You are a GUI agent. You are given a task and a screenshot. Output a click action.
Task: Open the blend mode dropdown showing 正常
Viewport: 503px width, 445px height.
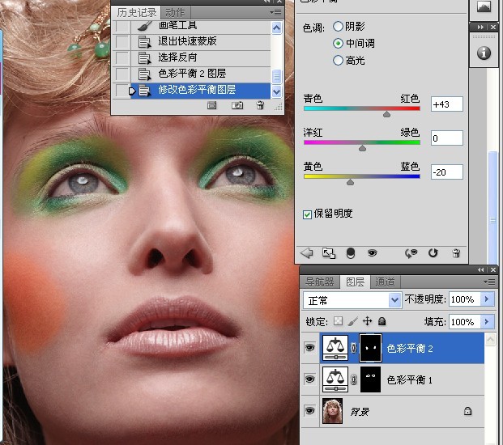coord(352,300)
